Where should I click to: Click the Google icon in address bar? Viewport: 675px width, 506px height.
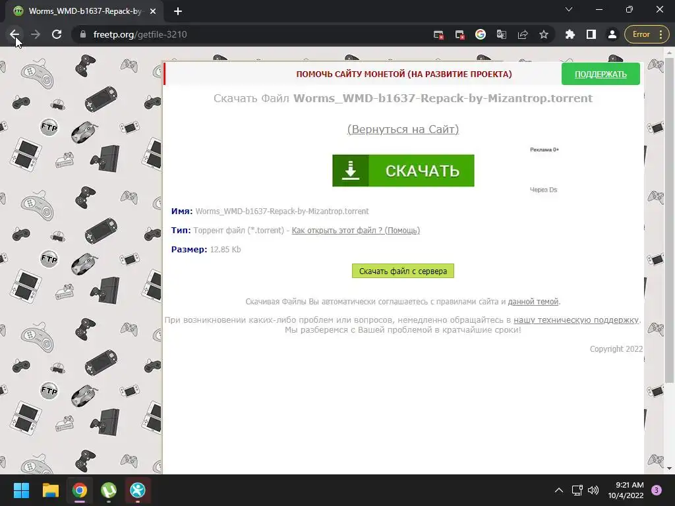(481, 34)
